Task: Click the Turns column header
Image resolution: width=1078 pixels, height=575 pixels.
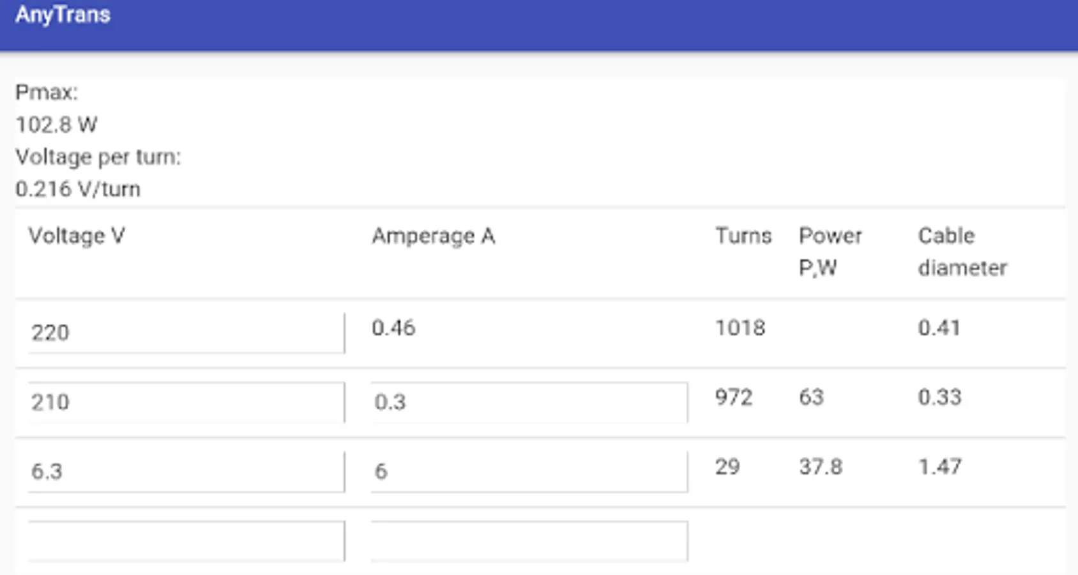Action: [743, 236]
